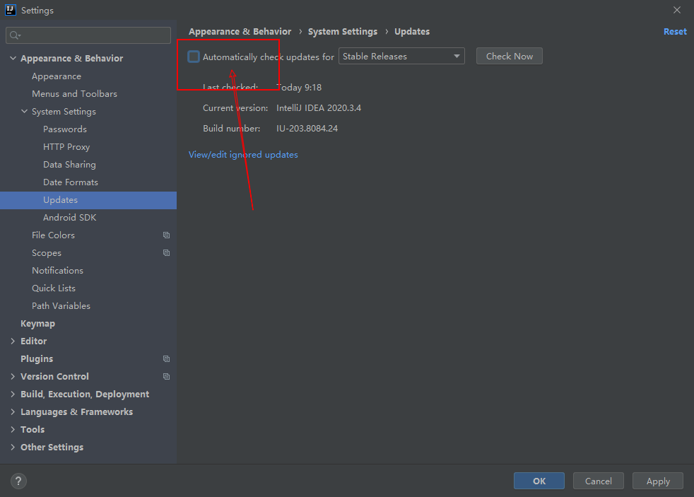Image resolution: width=694 pixels, height=497 pixels.
Task: Select Appearance in settings tree
Action: click(x=57, y=76)
